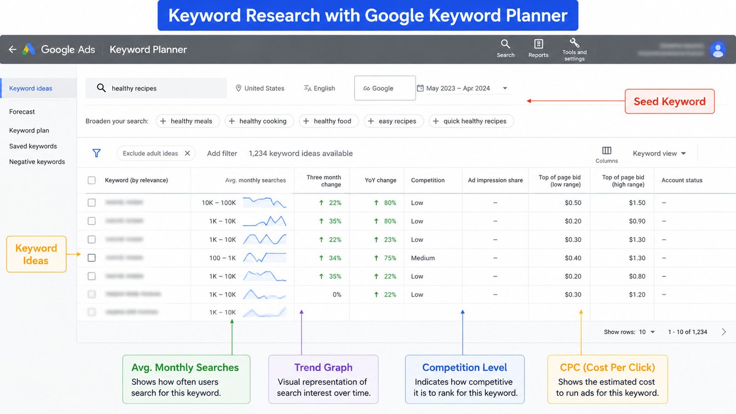Open the date range dropdown arrow
This screenshot has width=736, height=414.
pyautogui.click(x=505, y=88)
